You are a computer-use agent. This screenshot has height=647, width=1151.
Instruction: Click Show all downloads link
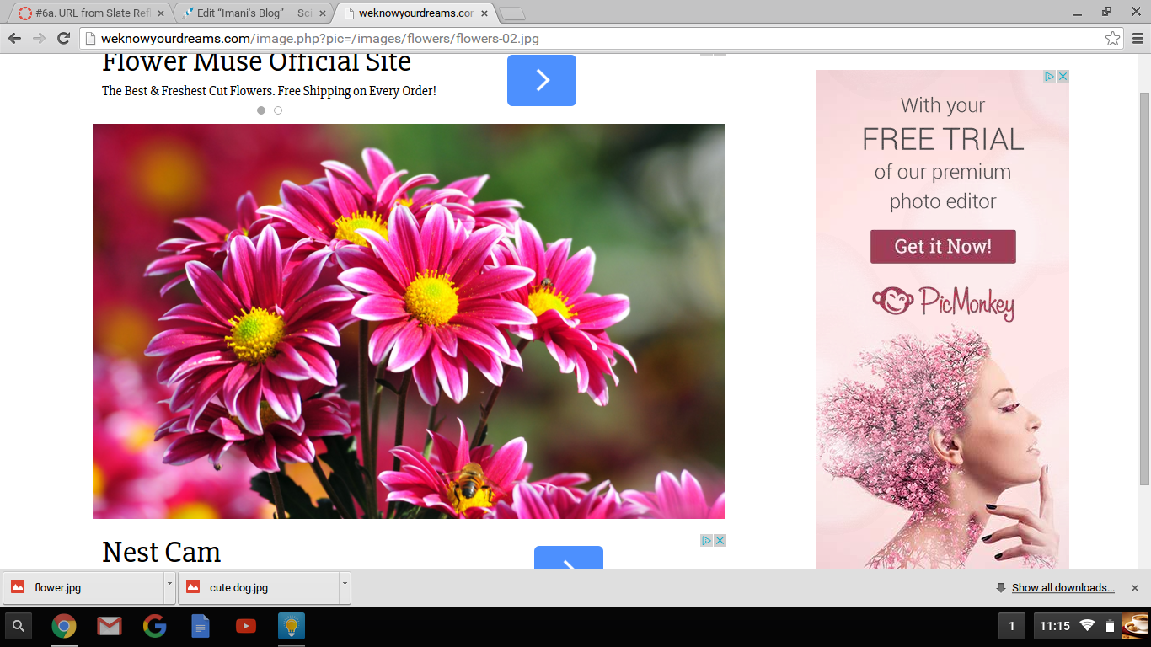coord(1063,588)
